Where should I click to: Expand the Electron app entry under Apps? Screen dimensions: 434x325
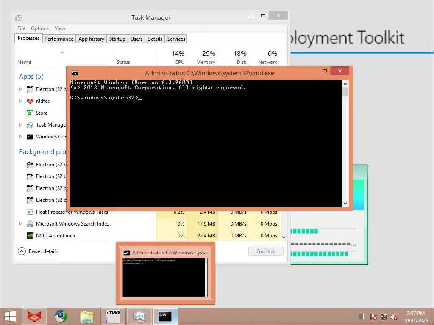pyautogui.click(x=20, y=89)
